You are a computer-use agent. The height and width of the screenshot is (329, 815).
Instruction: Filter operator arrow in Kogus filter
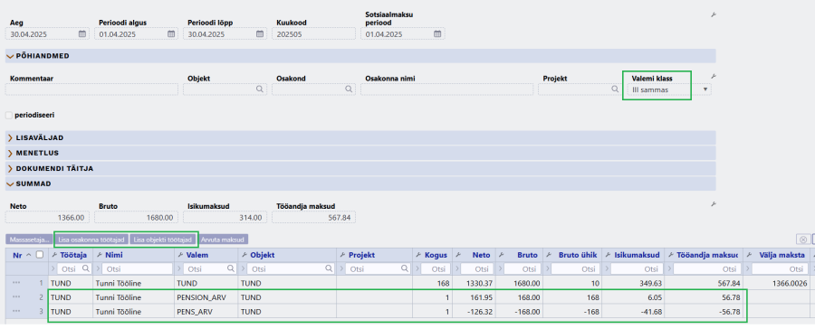click(417, 268)
